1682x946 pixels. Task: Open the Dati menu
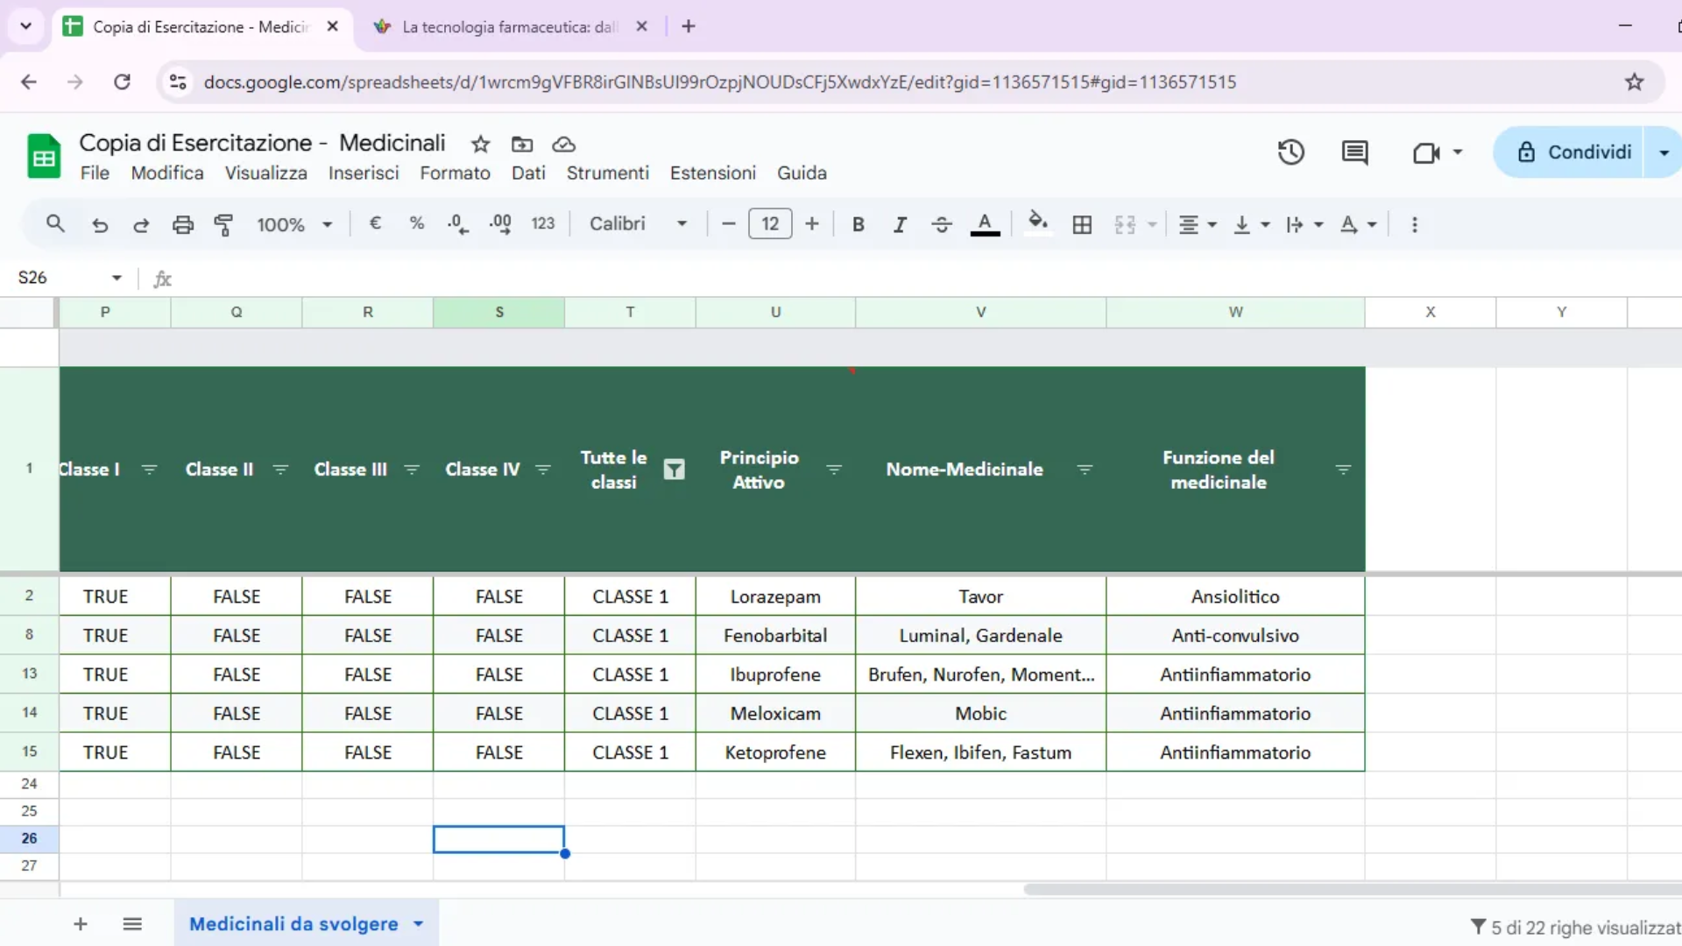(x=528, y=173)
